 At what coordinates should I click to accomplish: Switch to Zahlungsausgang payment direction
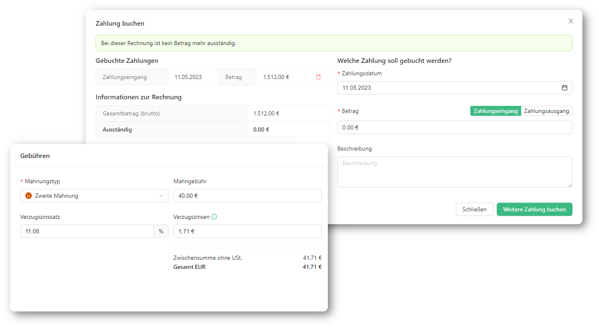(x=546, y=111)
